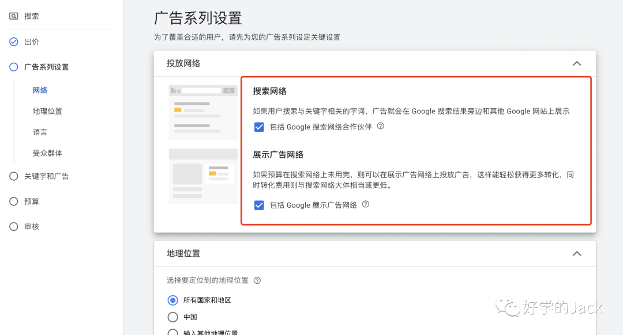
Task: Select the 中国 radio button
Action: (172, 317)
